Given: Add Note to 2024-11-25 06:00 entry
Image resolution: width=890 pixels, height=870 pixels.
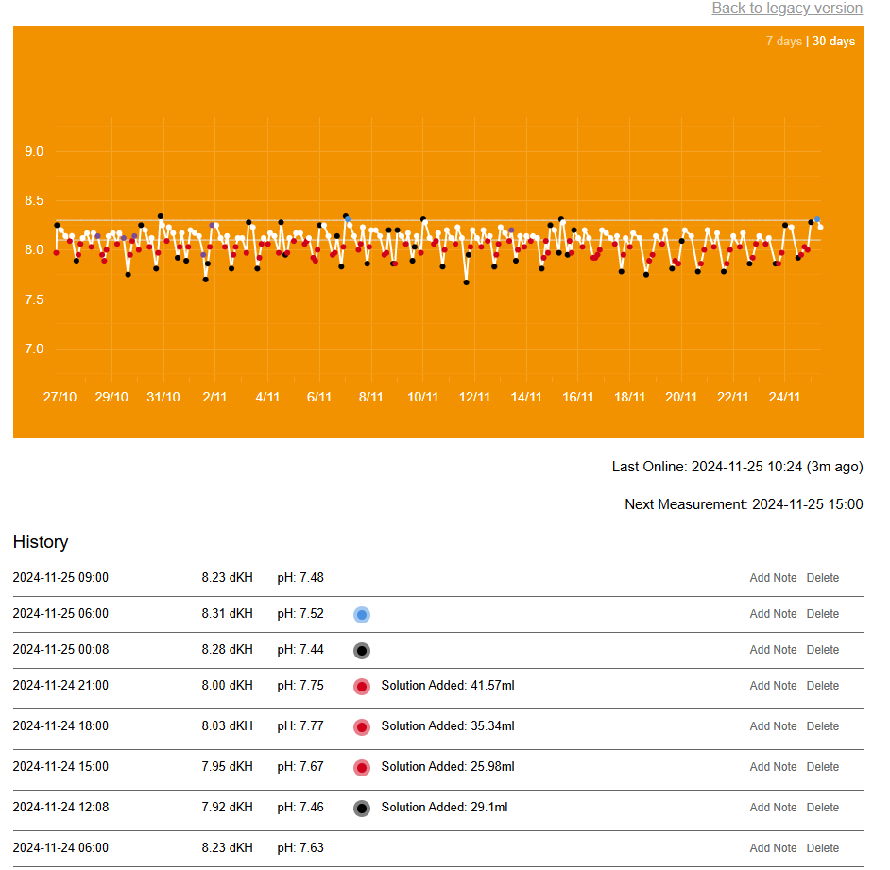Looking at the screenshot, I should click(x=773, y=613).
